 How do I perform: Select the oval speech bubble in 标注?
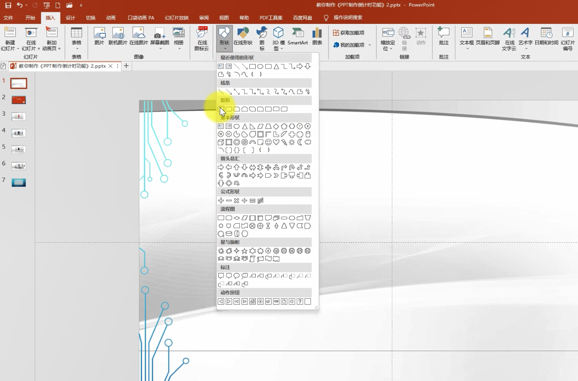[x=236, y=276]
